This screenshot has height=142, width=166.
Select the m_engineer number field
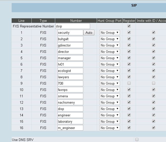point(70,128)
